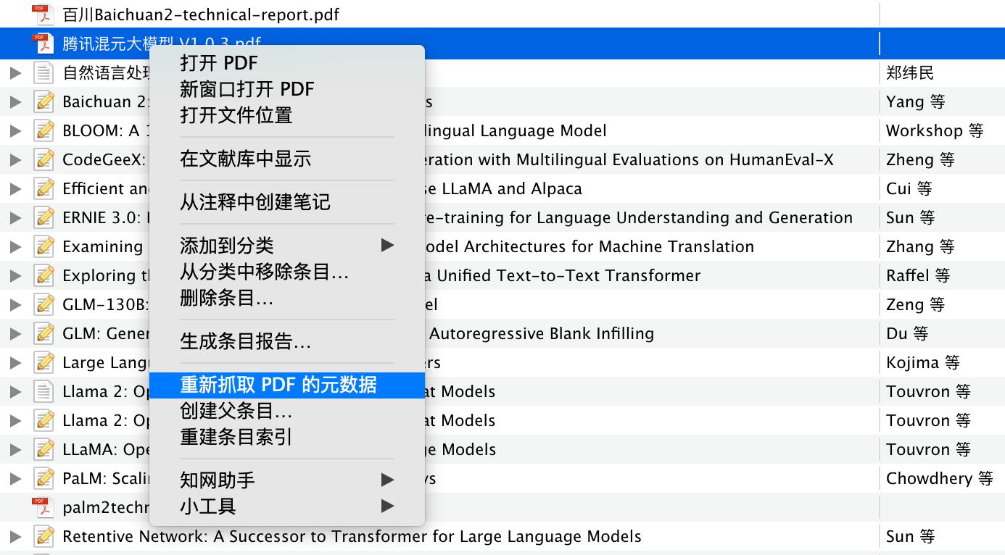This screenshot has width=1005, height=555.
Task: Click author cell Cui 等
Action: tap(909, 188)
